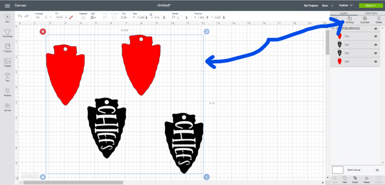The height and width of the screenshot is (185, 385).
Task: Toggle the size aspect ratio lock
Action: 151,15
